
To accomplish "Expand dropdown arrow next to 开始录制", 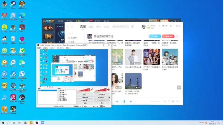I will [109, 97].
